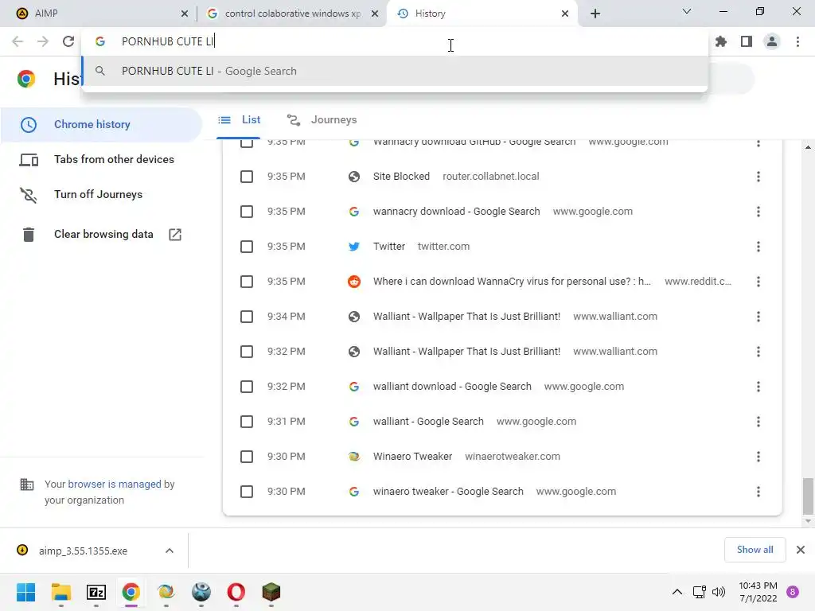Open Opera browser from taskbar

tap(236, 592)
